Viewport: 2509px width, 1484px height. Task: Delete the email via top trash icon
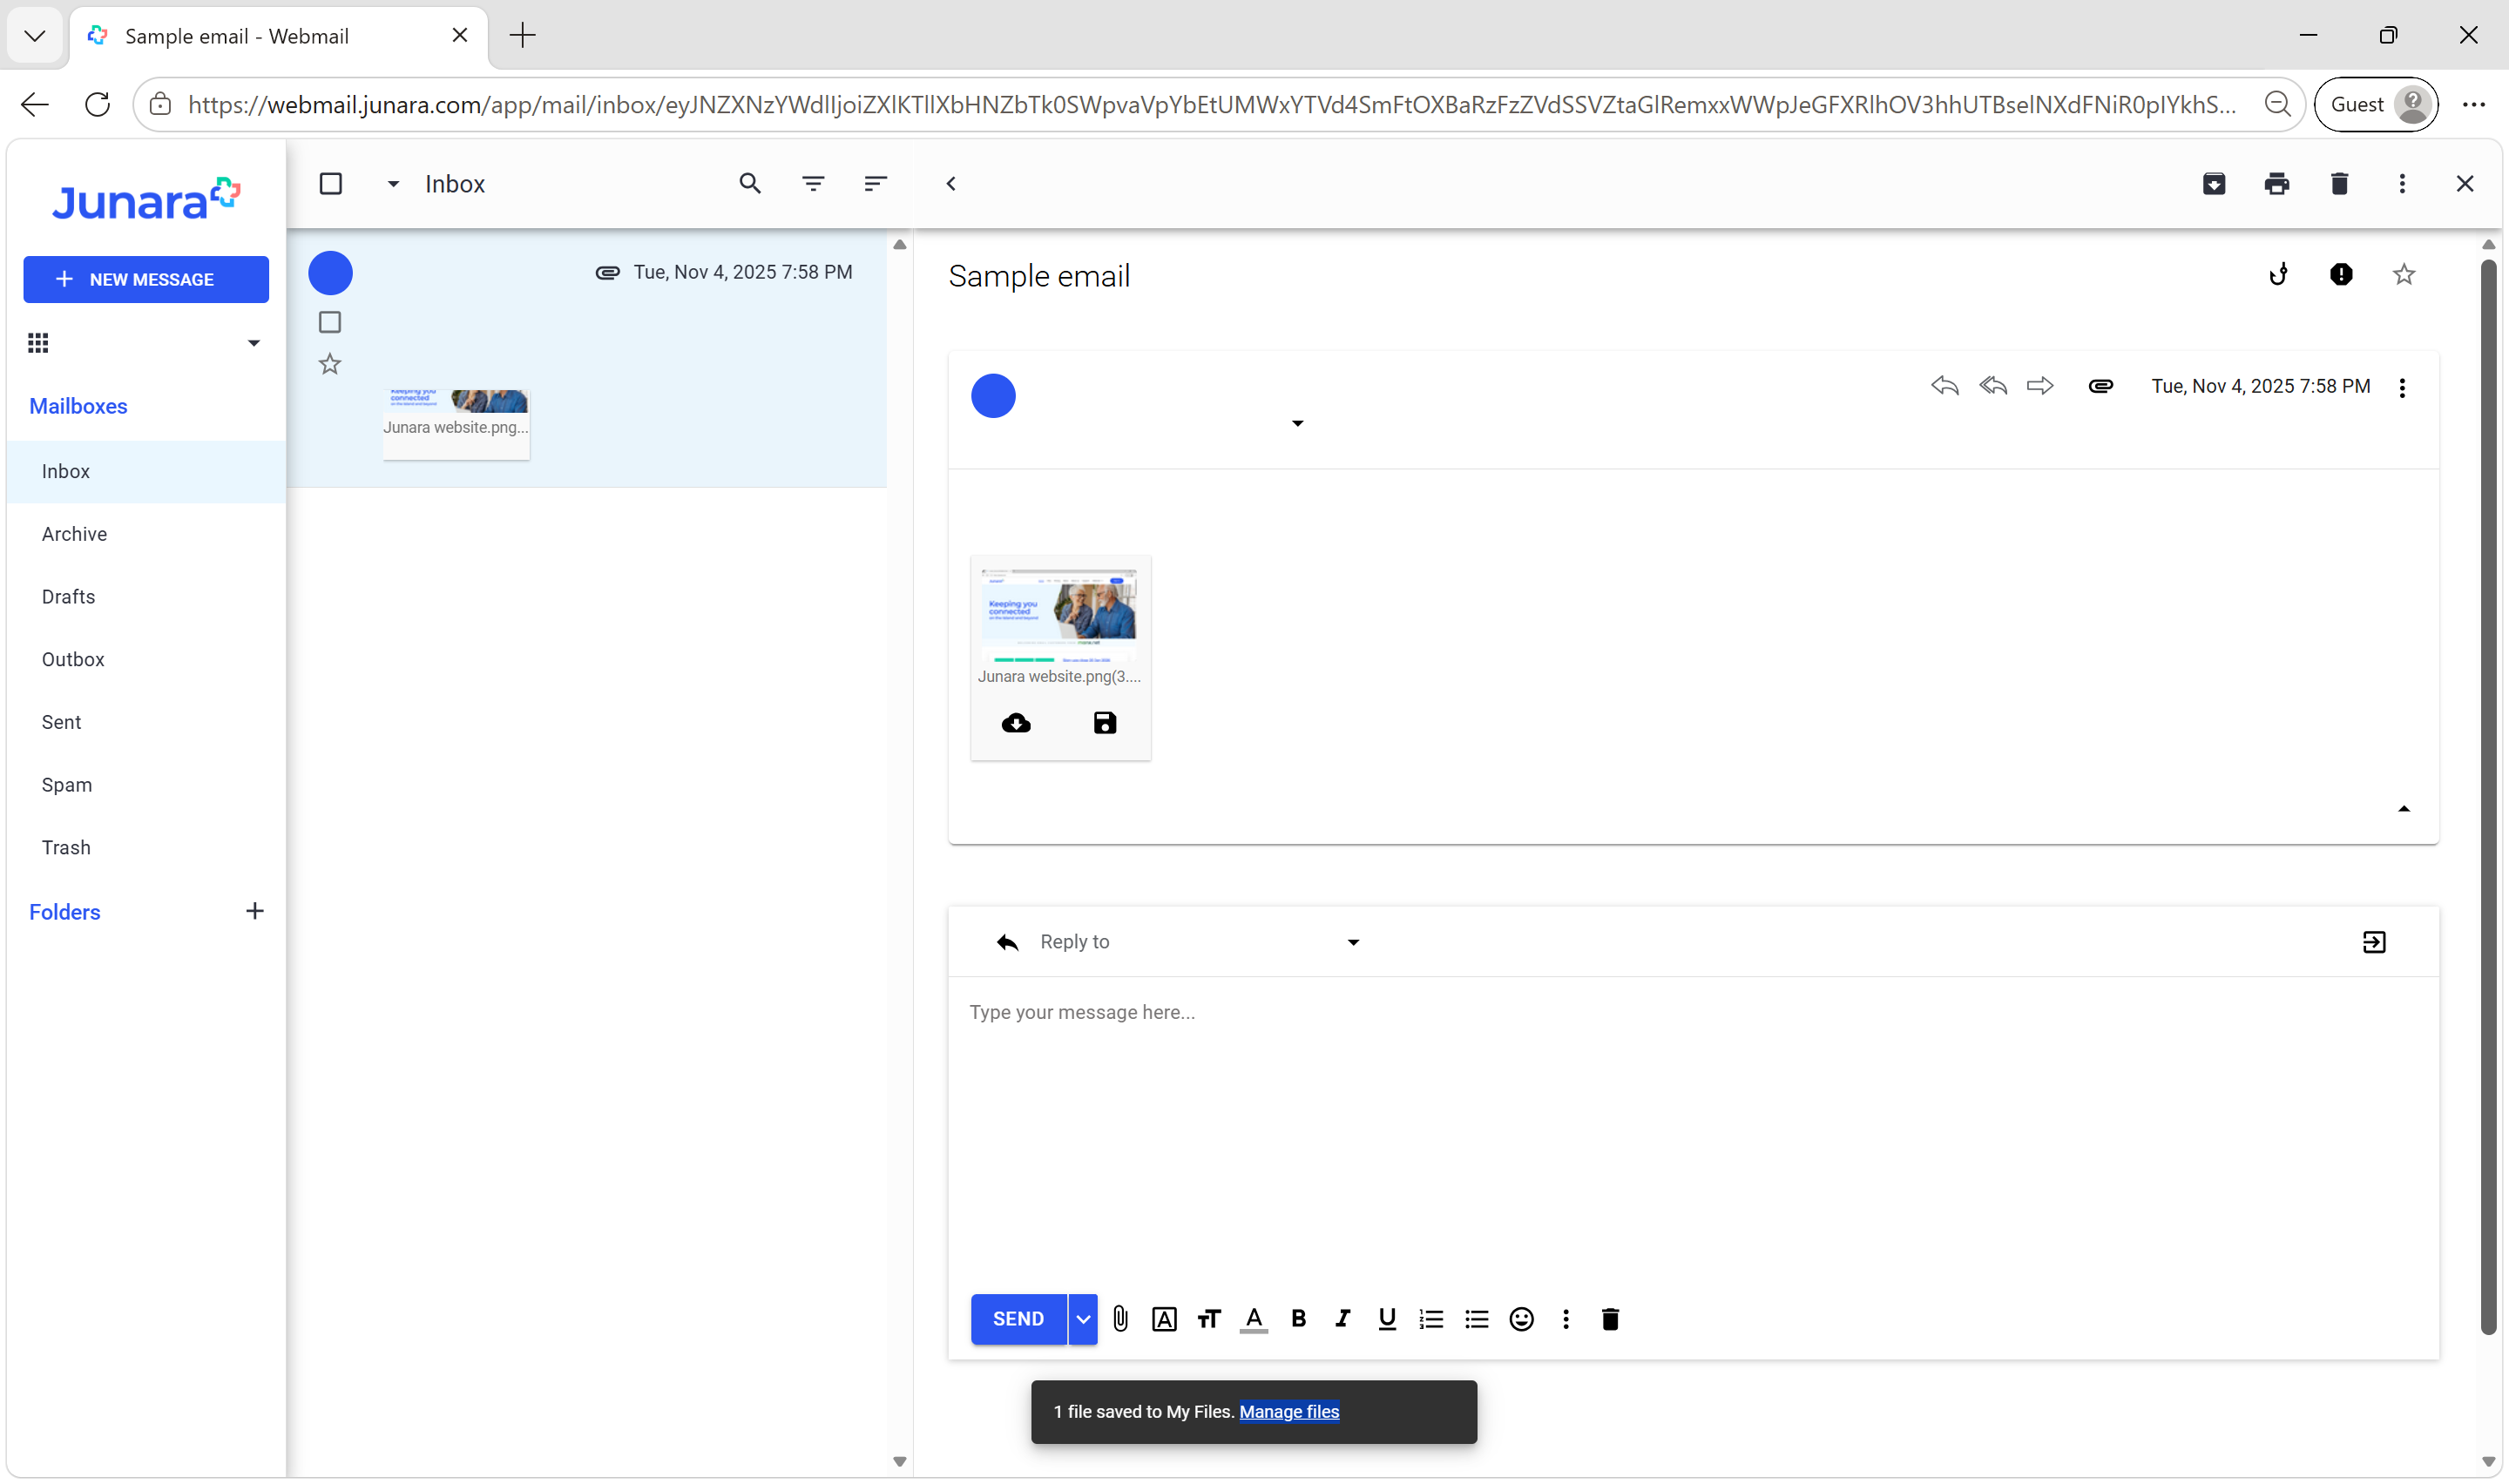(x=2339, y=184)
